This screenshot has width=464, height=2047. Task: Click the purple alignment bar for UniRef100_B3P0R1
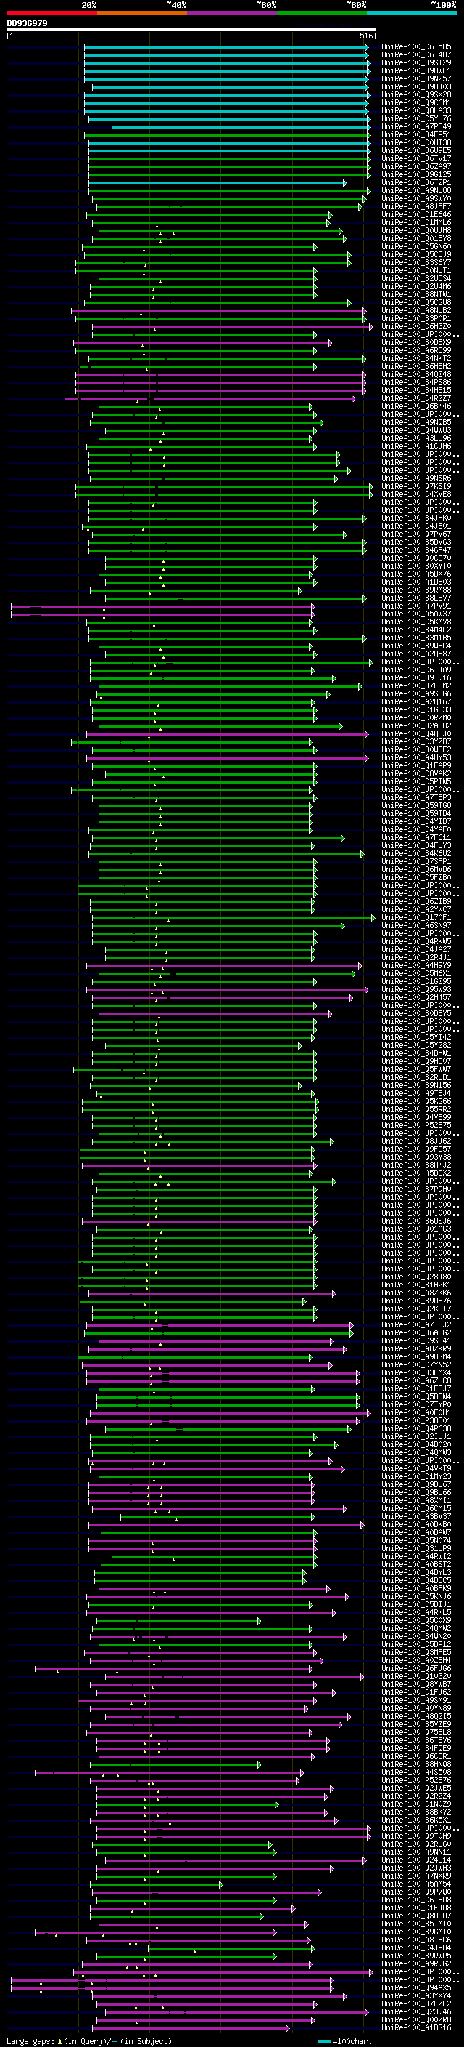[220, 319]
